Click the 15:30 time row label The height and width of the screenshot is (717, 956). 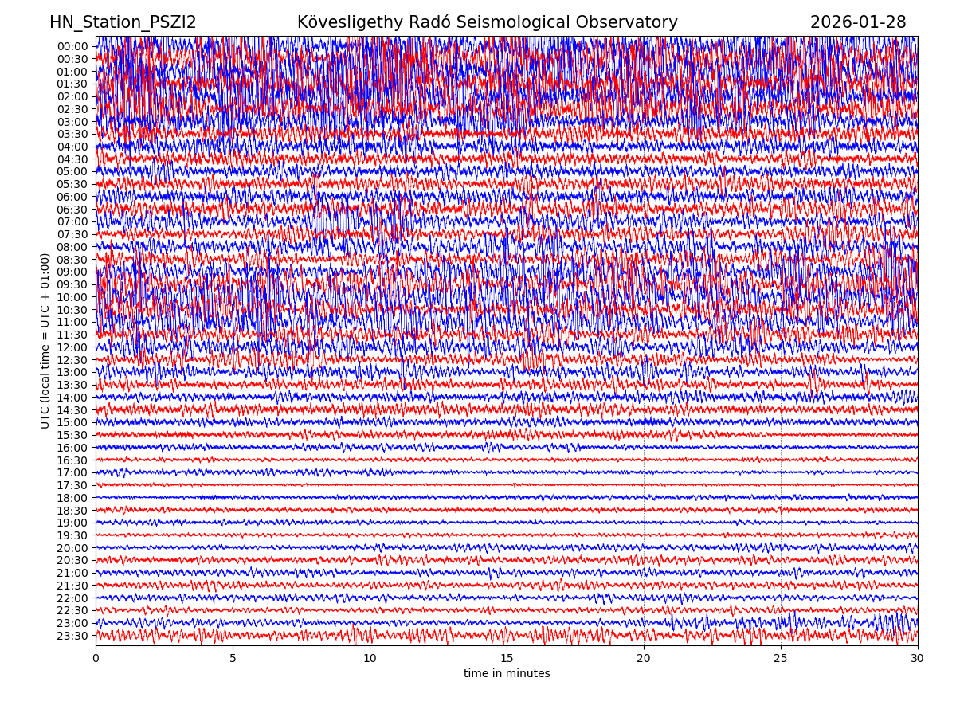72,435
